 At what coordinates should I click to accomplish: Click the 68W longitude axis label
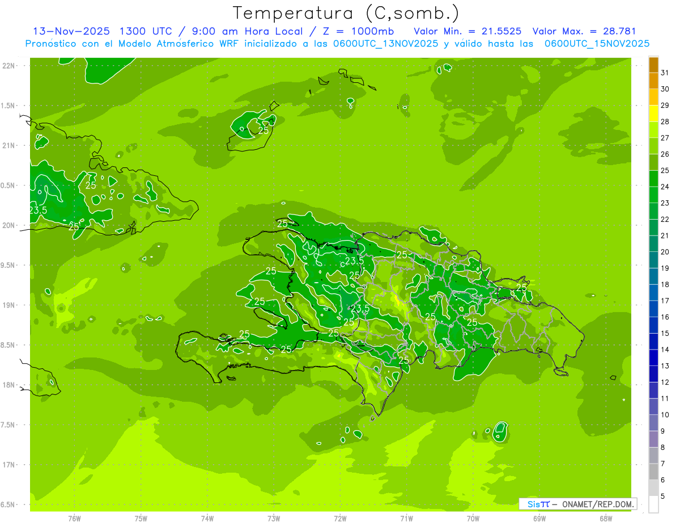(605, 518)
